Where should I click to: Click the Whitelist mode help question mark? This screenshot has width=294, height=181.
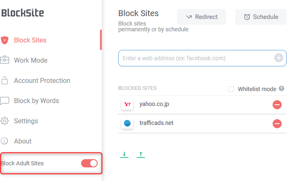(x=281, y=88)
